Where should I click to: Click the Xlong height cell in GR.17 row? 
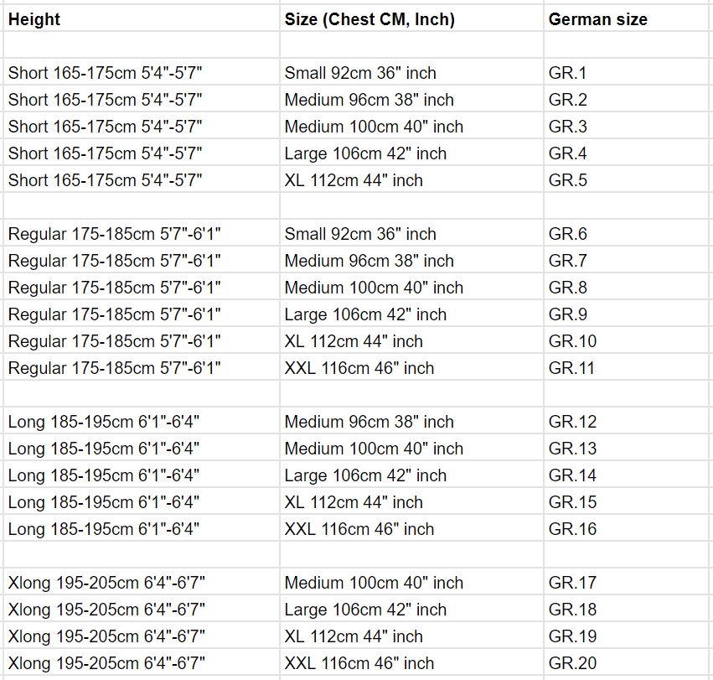107,583
